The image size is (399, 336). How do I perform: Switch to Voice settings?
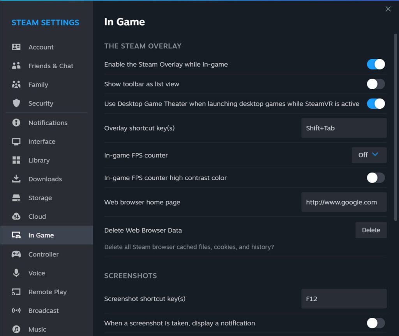coord(47,273)
